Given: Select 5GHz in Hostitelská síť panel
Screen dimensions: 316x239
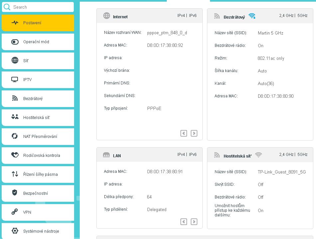Looking at the screenshot, I should pyautogui.click(x=302, y=155).
